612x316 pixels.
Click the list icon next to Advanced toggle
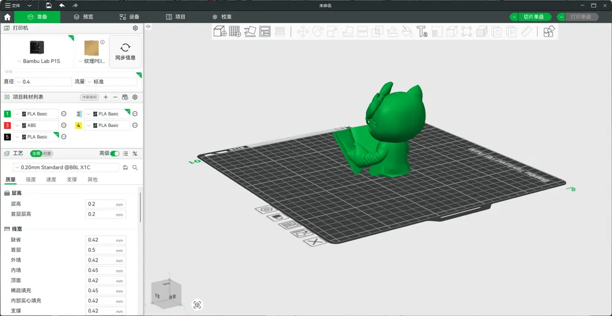pyautogui.click(x=125, y=153)
